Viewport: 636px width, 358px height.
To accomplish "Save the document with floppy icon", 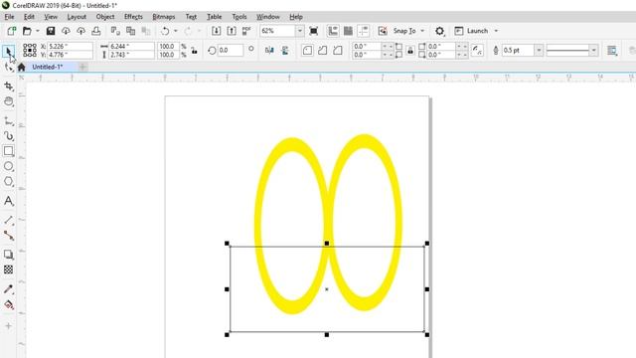I will tap(51, 31).
